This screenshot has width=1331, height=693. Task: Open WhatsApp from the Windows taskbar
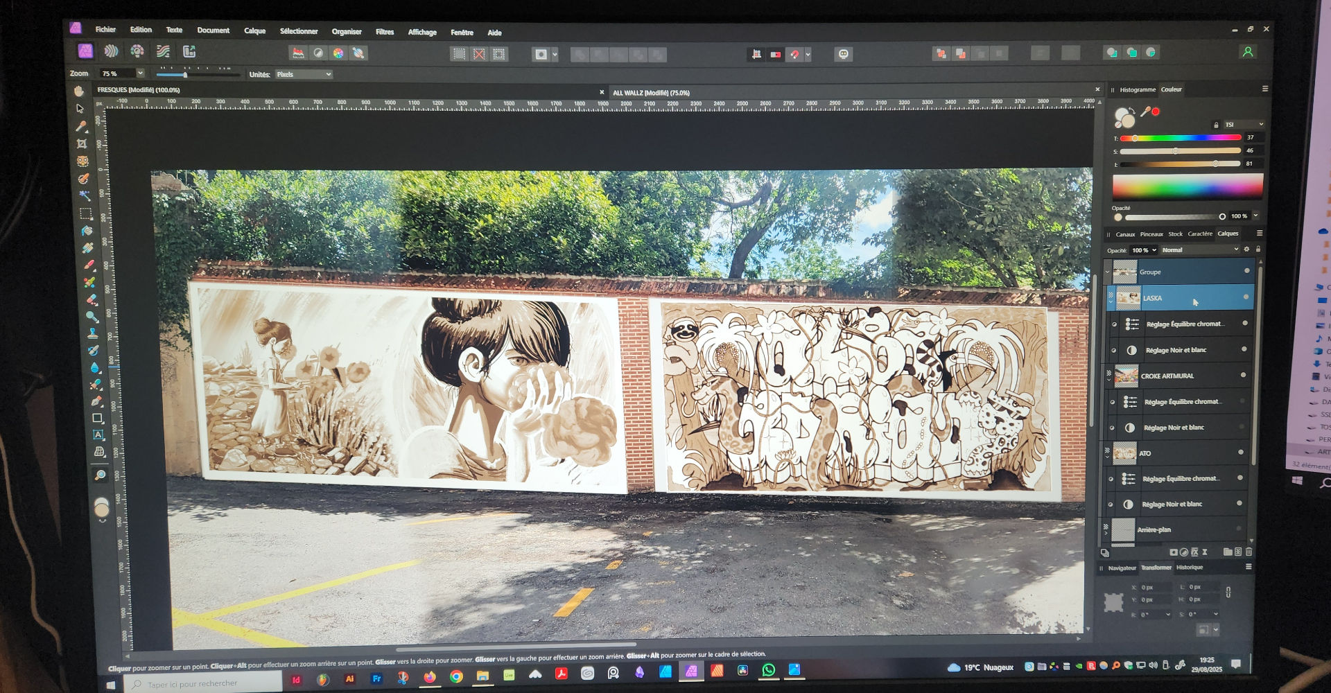[768, 670]
